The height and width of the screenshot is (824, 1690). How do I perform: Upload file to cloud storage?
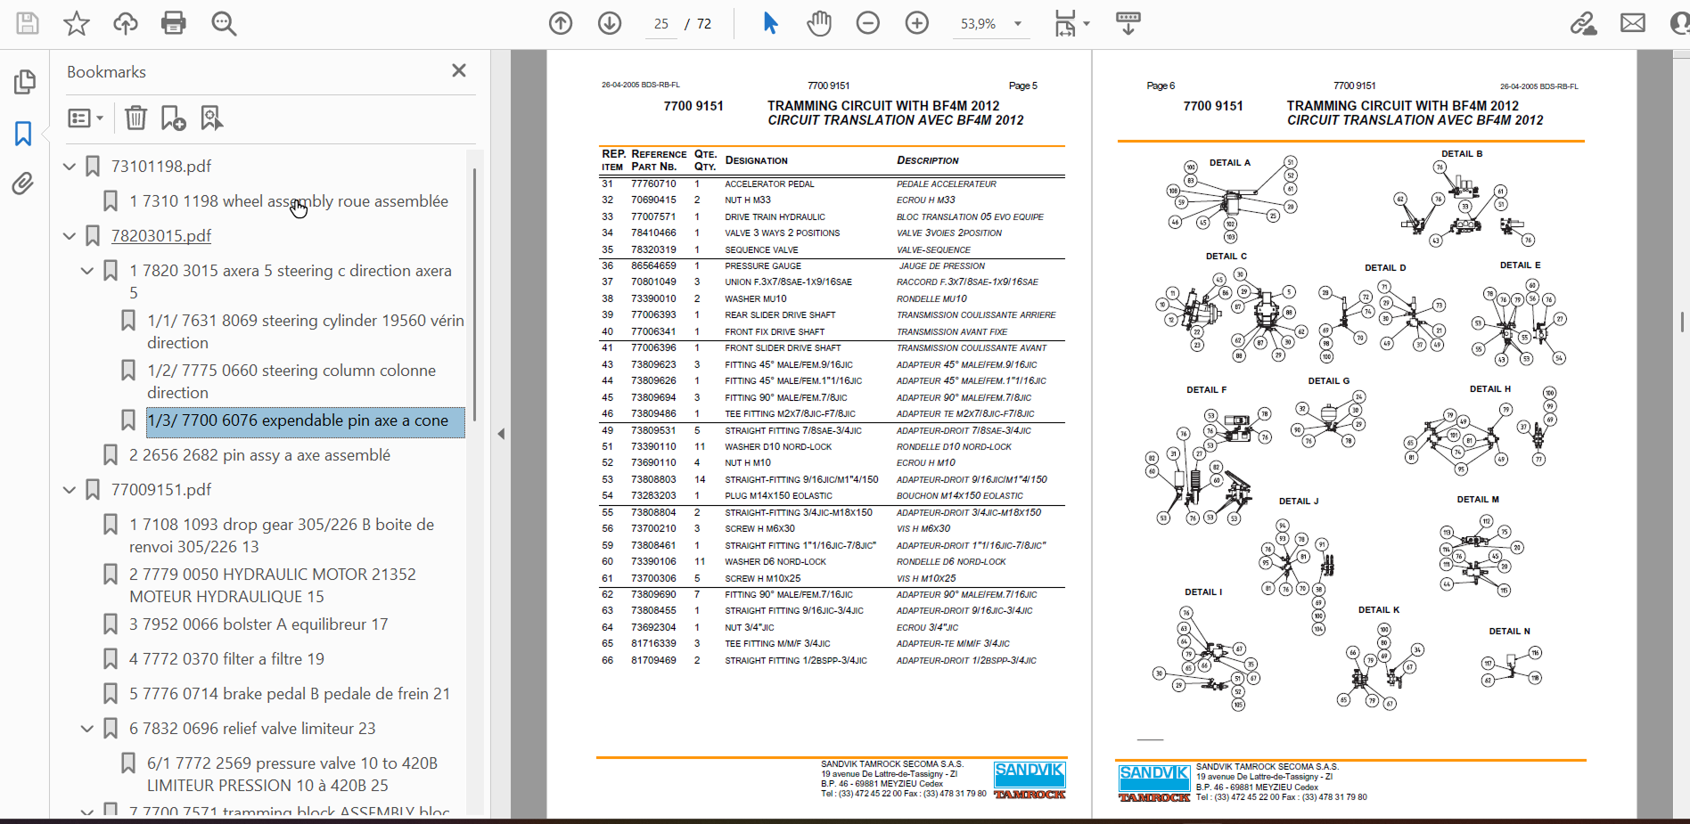[126, 23]
